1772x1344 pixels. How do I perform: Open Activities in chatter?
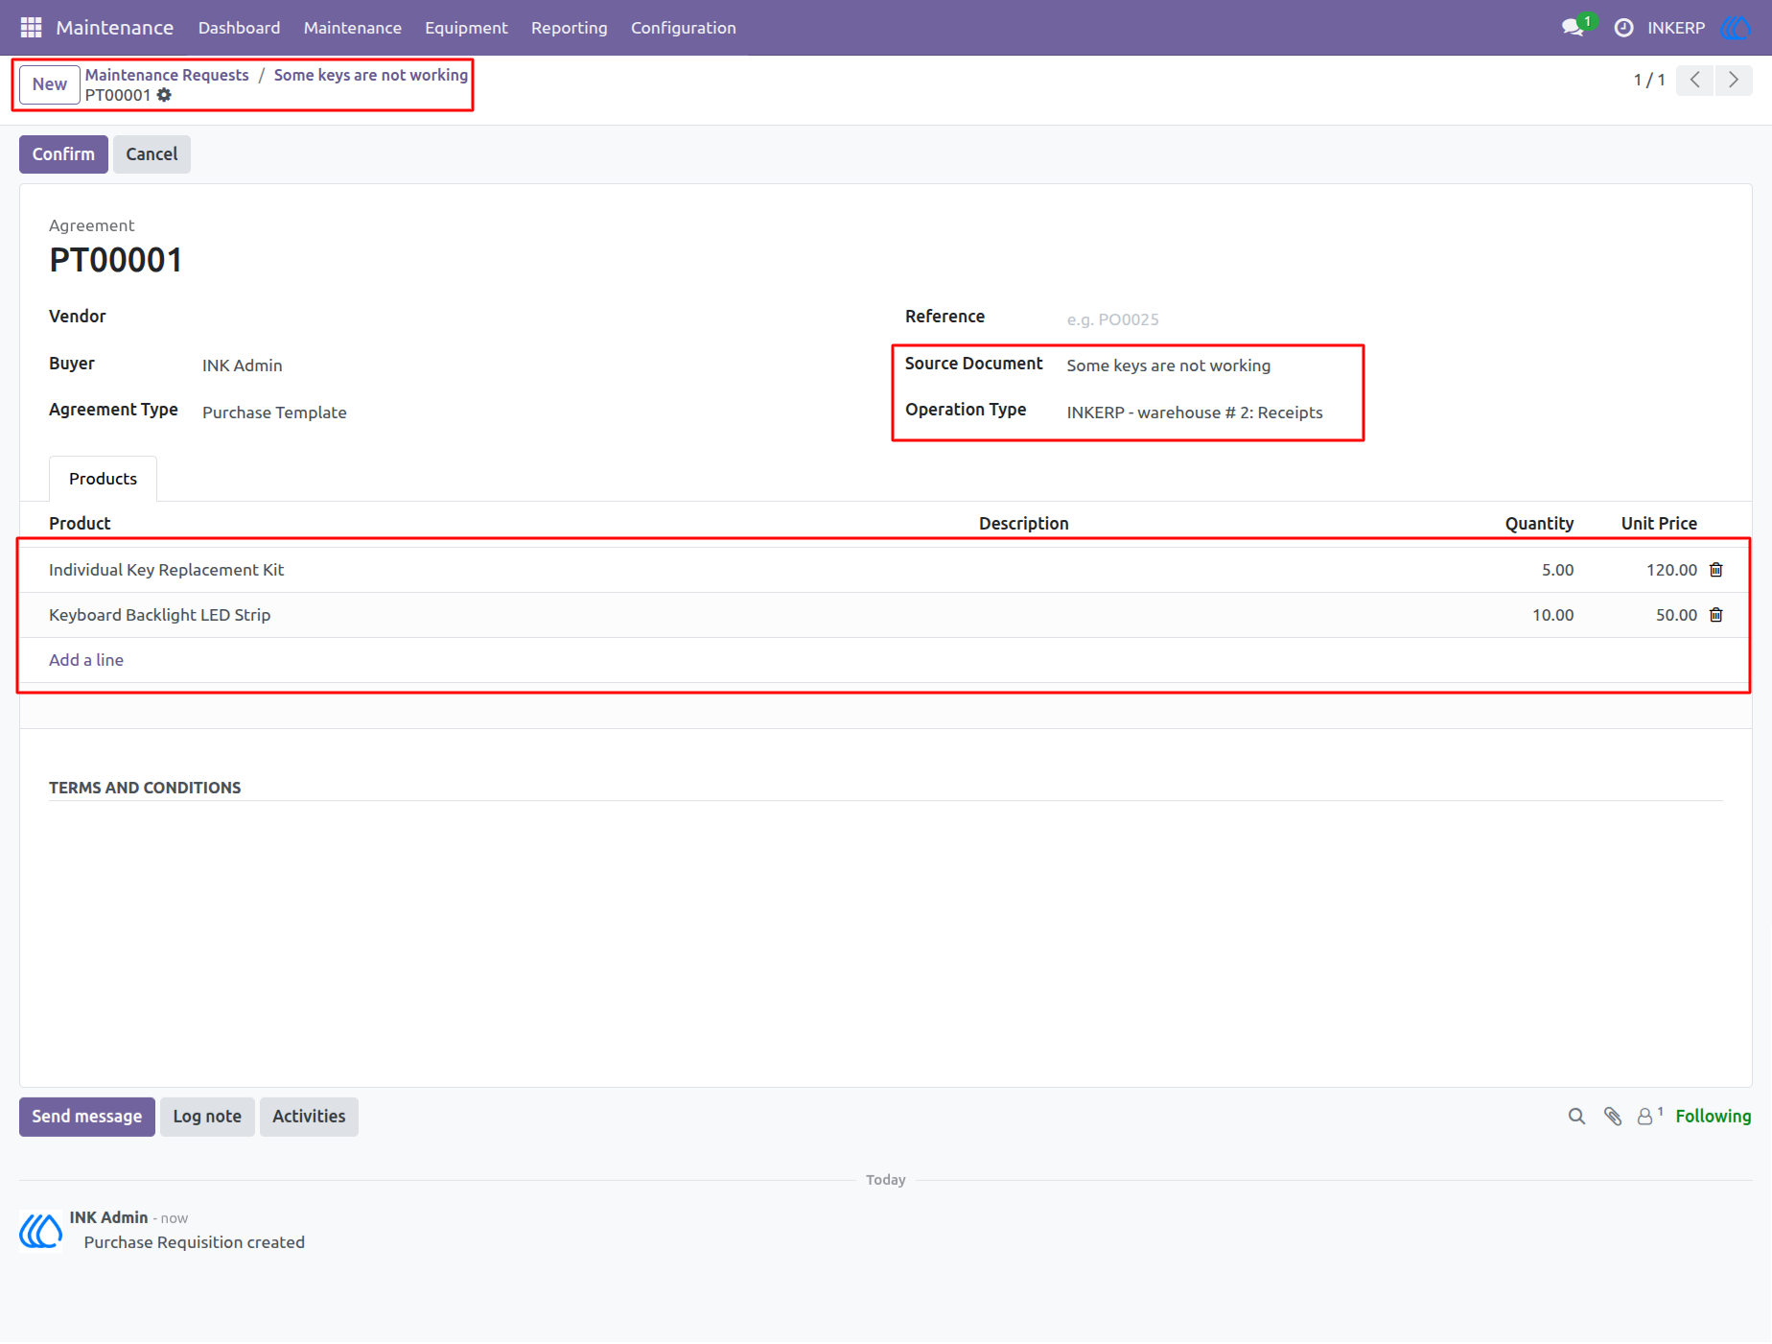tap(309, 1117)
